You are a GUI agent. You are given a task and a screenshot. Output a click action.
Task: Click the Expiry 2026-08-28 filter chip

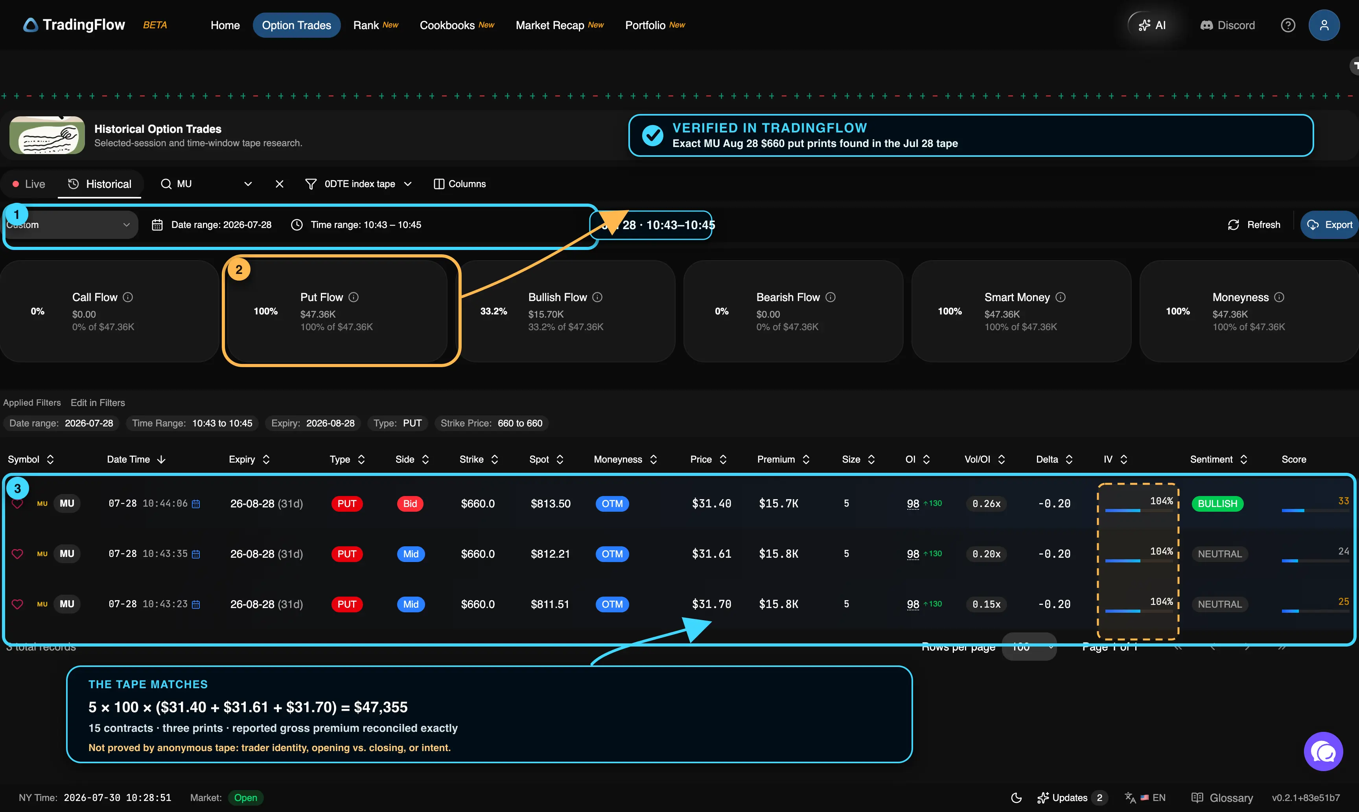point(313,424)
